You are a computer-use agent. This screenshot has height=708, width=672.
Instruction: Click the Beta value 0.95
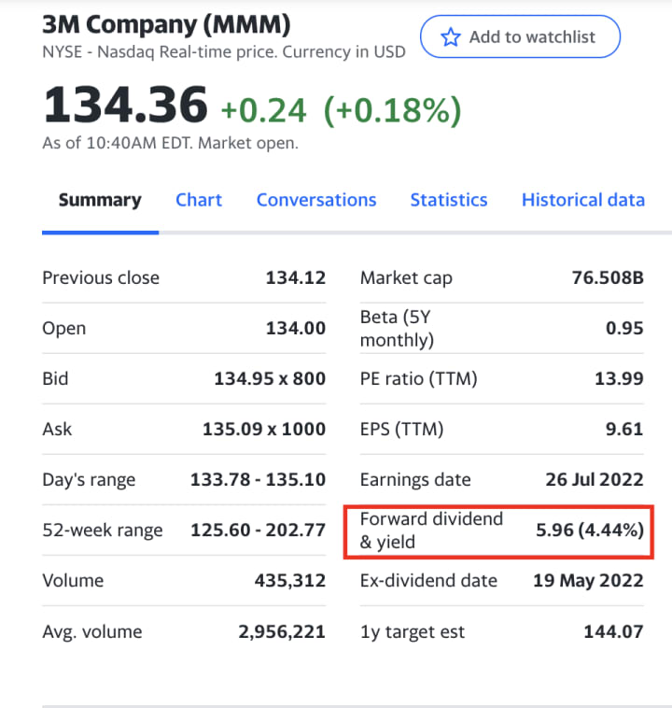click(x=624, y=328)
